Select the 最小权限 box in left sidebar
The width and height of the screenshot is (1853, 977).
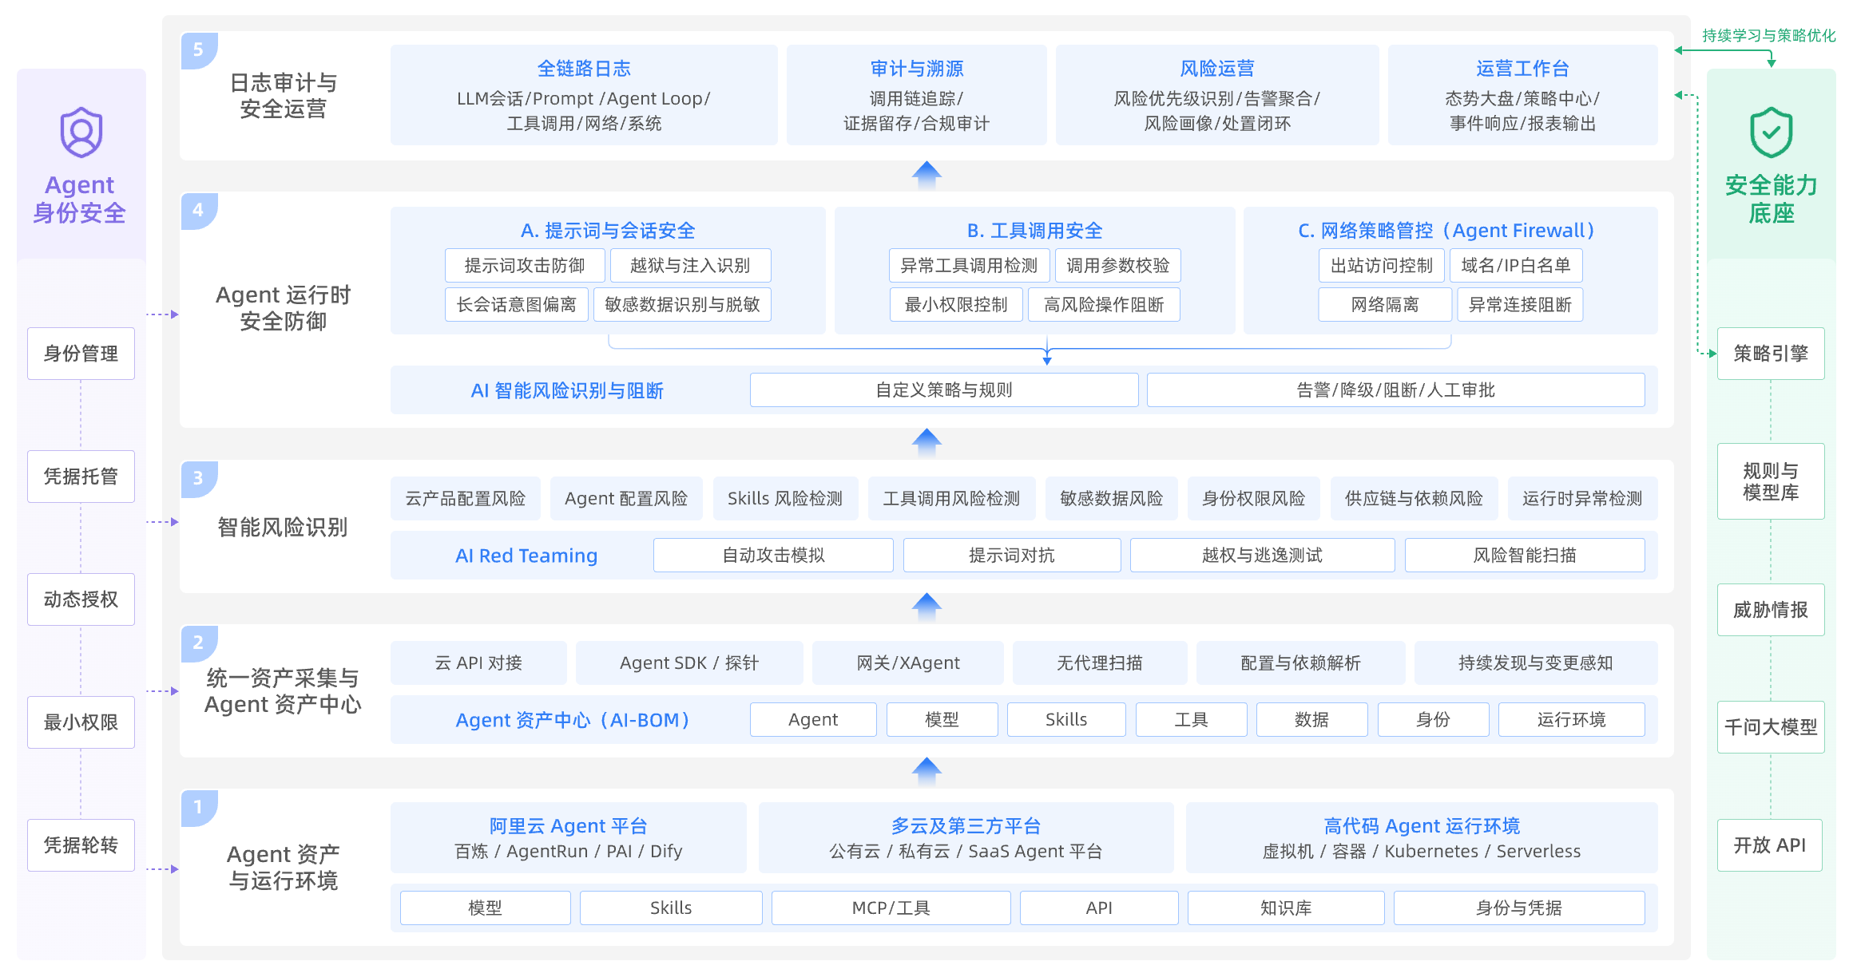click(81, 722)
